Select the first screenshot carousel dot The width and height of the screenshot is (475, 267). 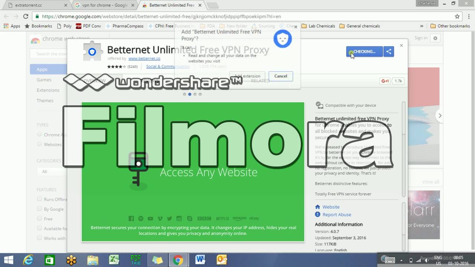184,94
